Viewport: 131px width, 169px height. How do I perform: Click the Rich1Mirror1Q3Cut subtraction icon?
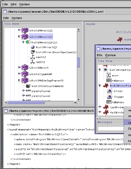(28, 42)
